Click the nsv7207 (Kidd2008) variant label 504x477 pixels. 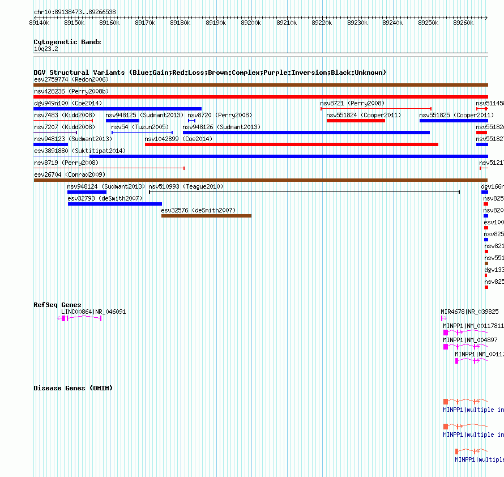(x=65, y=127)
